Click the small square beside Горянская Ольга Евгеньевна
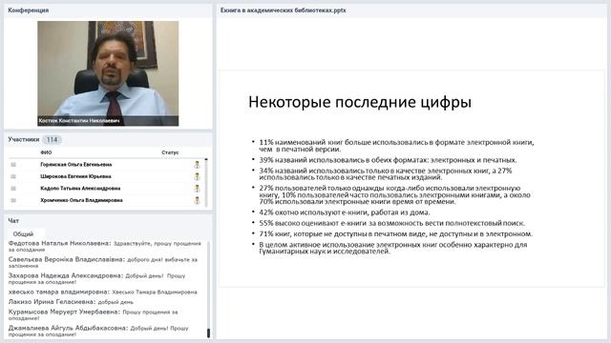The height and width of the screenshot is (343, 611). click(x=13, y=165)
